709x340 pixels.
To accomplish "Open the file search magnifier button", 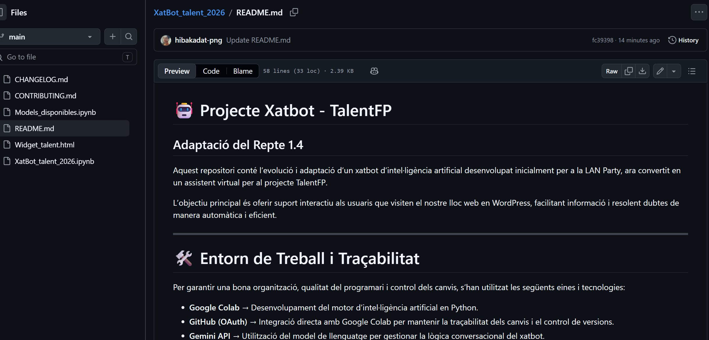I will (x=129, y=37).
